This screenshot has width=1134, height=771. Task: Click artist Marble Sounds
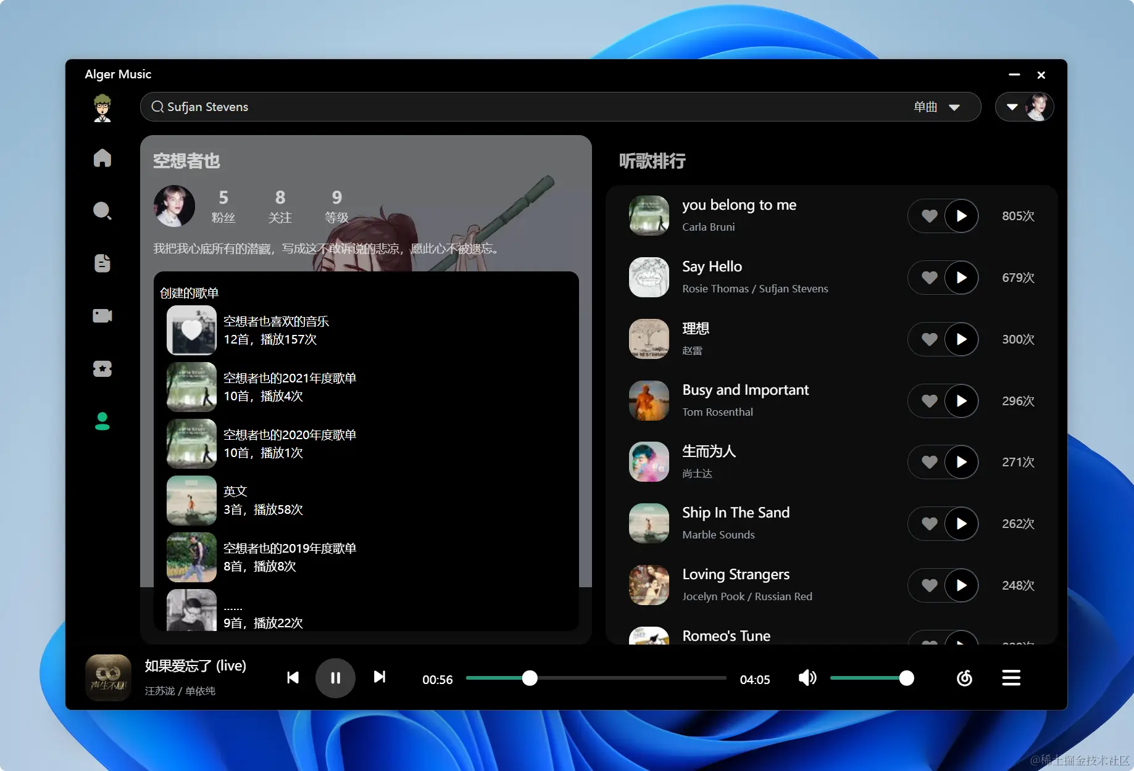(x=719, y=535)
